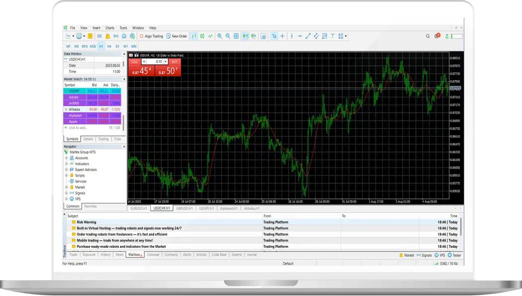Switch to the Calendar toolbox tab
Viewport: 522px width, 296px height.
coord(153,255)
